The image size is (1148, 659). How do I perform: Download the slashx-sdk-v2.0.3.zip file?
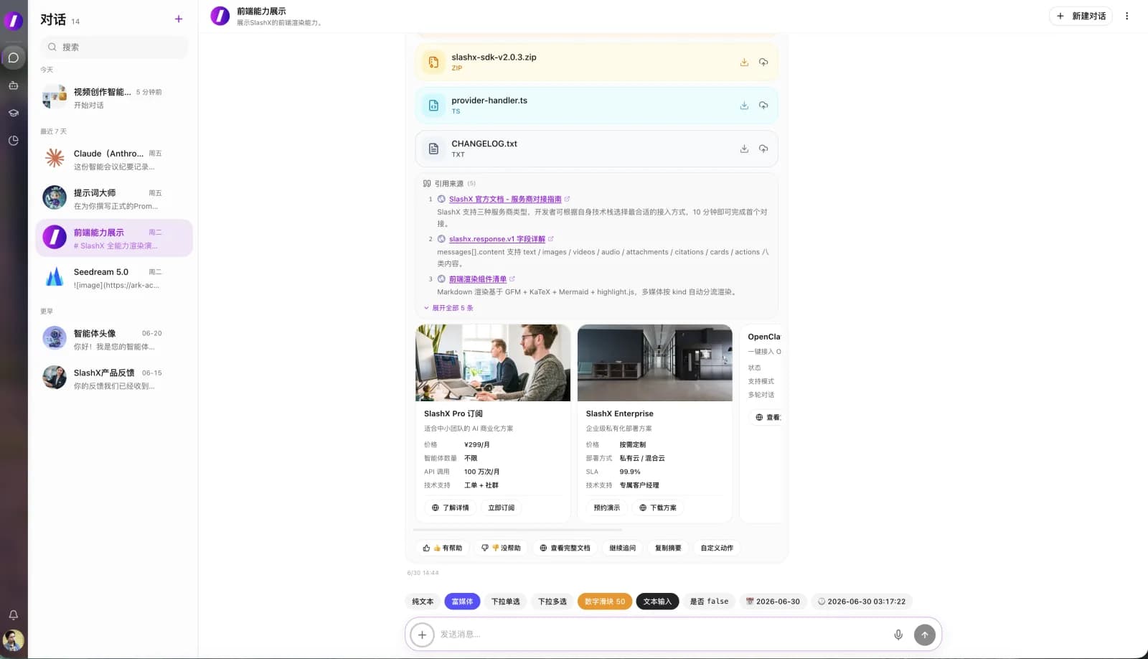[x=744, y=62]
